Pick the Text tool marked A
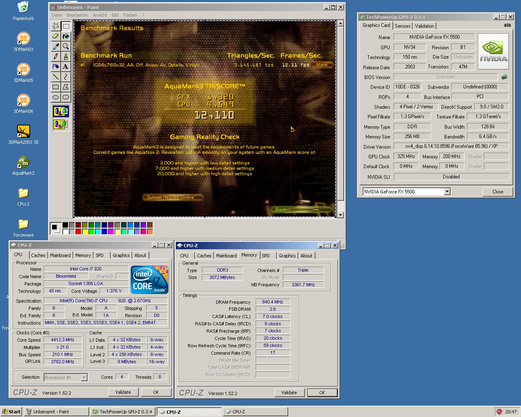This screenshot has width=521, height=417. click(x=66, y=66)
